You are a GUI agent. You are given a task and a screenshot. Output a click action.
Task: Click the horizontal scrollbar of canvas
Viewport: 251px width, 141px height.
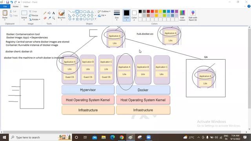[122, 132]
